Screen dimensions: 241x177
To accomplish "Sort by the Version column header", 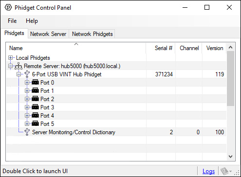I will [214, 48].
